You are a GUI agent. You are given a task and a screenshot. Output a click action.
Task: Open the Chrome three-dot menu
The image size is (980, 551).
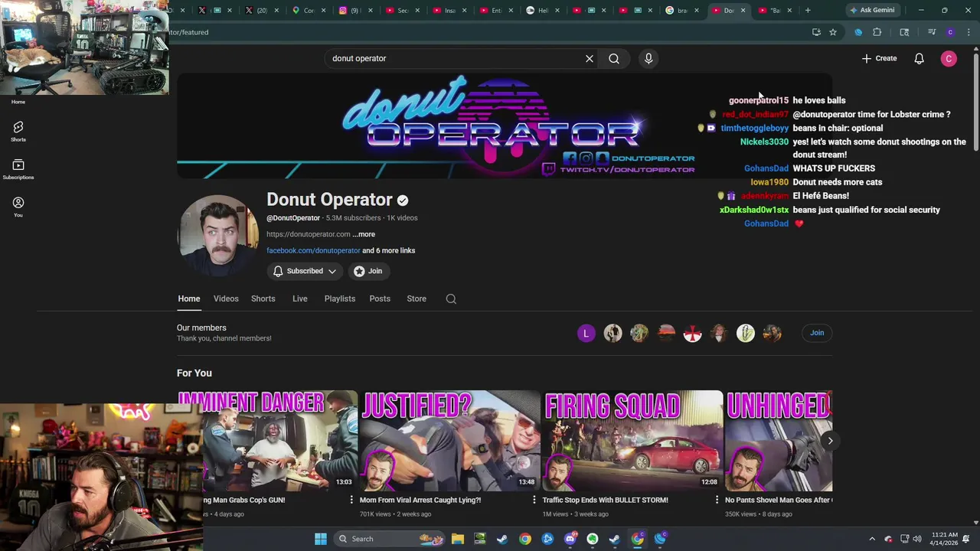click(969, 32)
